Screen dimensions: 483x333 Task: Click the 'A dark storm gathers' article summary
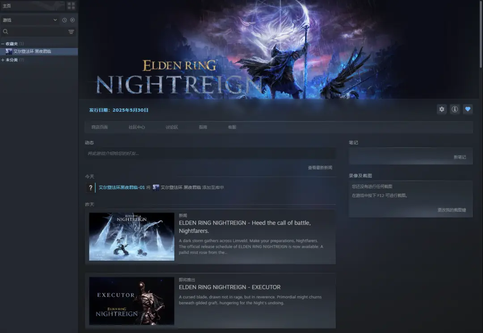coord(251,246)
